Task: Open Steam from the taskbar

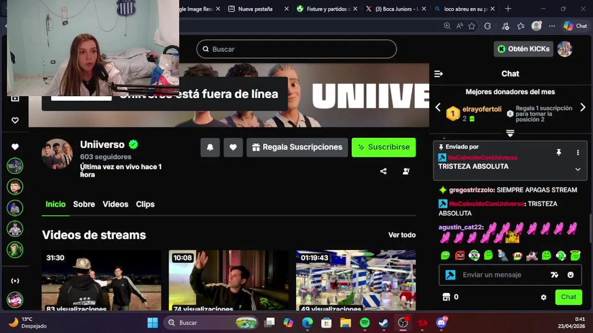Action: pyautogui.click(x=384, y=323)
